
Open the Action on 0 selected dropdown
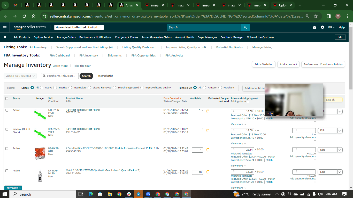click(x=20, y=76)
